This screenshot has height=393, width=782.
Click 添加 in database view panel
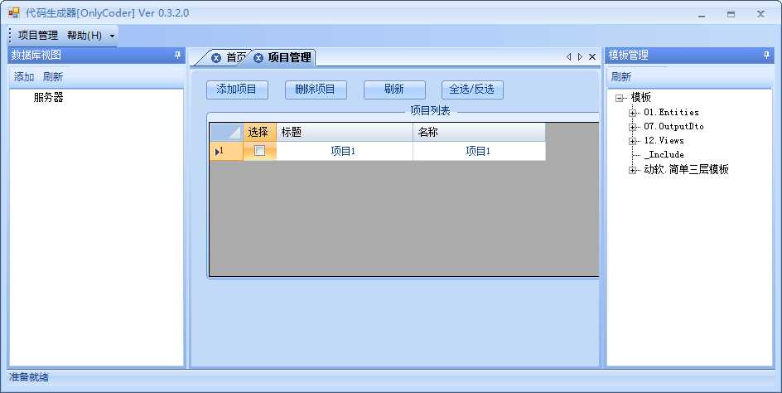(x=24, y=77)
